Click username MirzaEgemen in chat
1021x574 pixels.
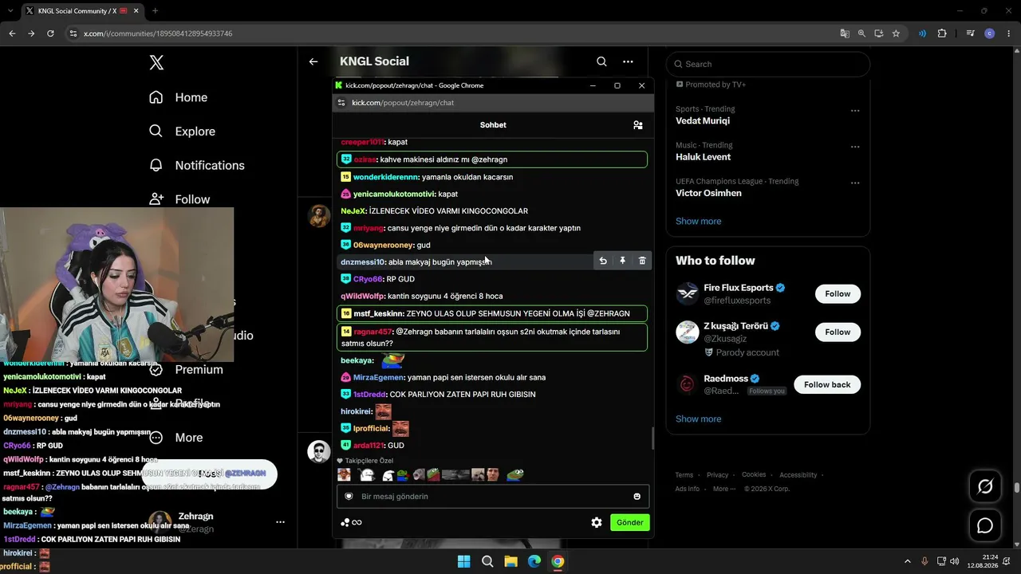click(378, 377)
